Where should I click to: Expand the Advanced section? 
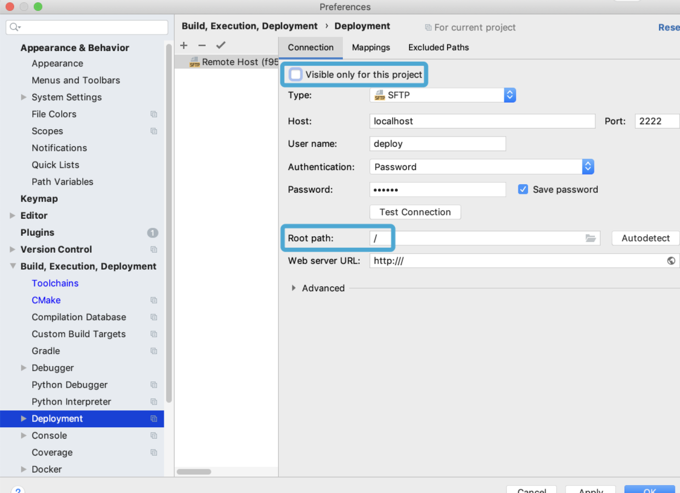click(x=294, y=288)
